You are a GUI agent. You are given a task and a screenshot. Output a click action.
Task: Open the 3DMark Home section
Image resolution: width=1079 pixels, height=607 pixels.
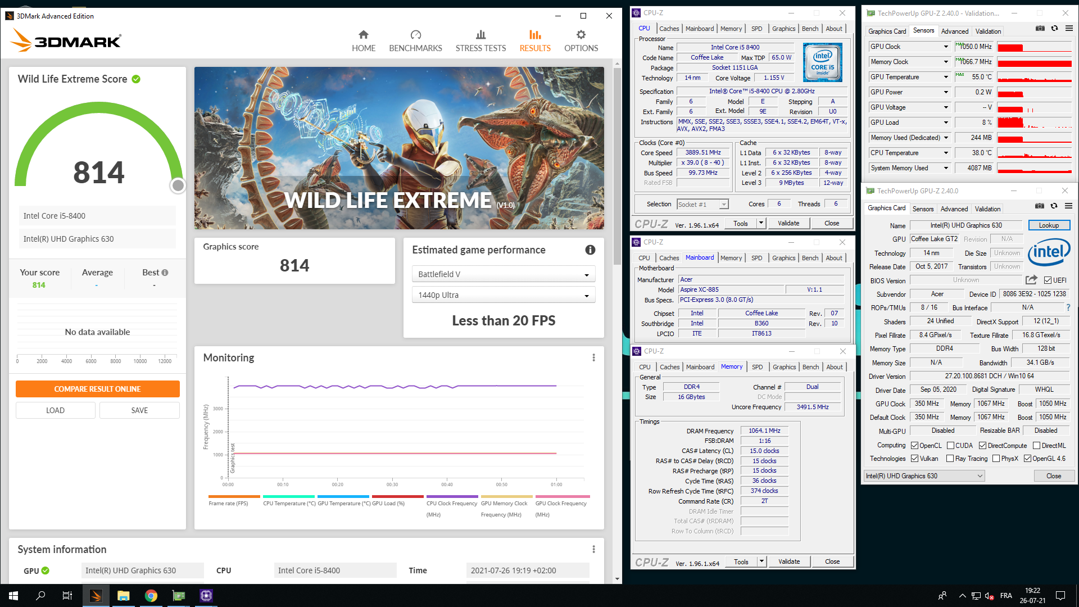[x=364, y=41]
